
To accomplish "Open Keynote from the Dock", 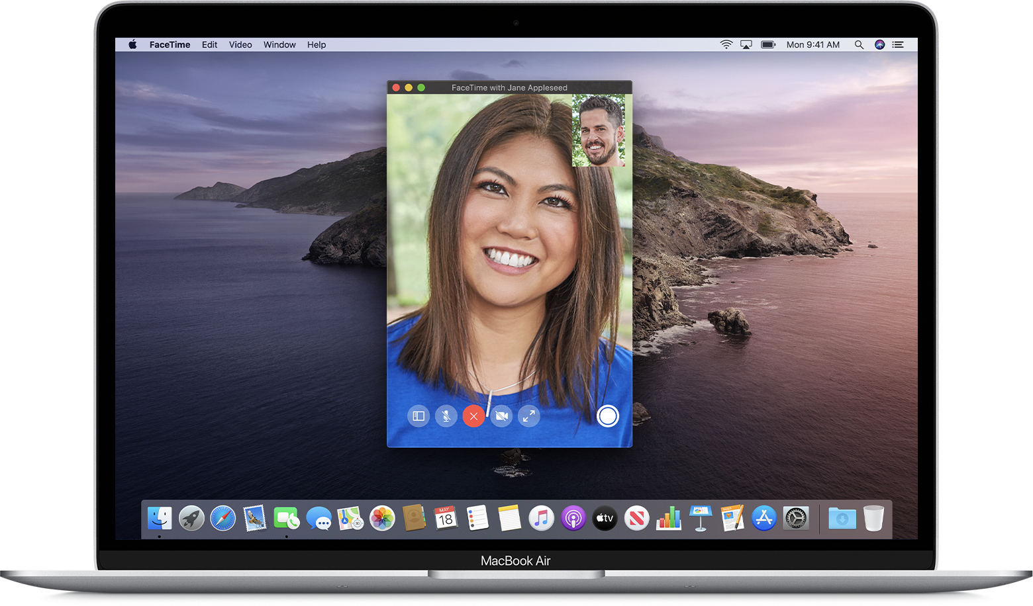I will click(700, 518).
